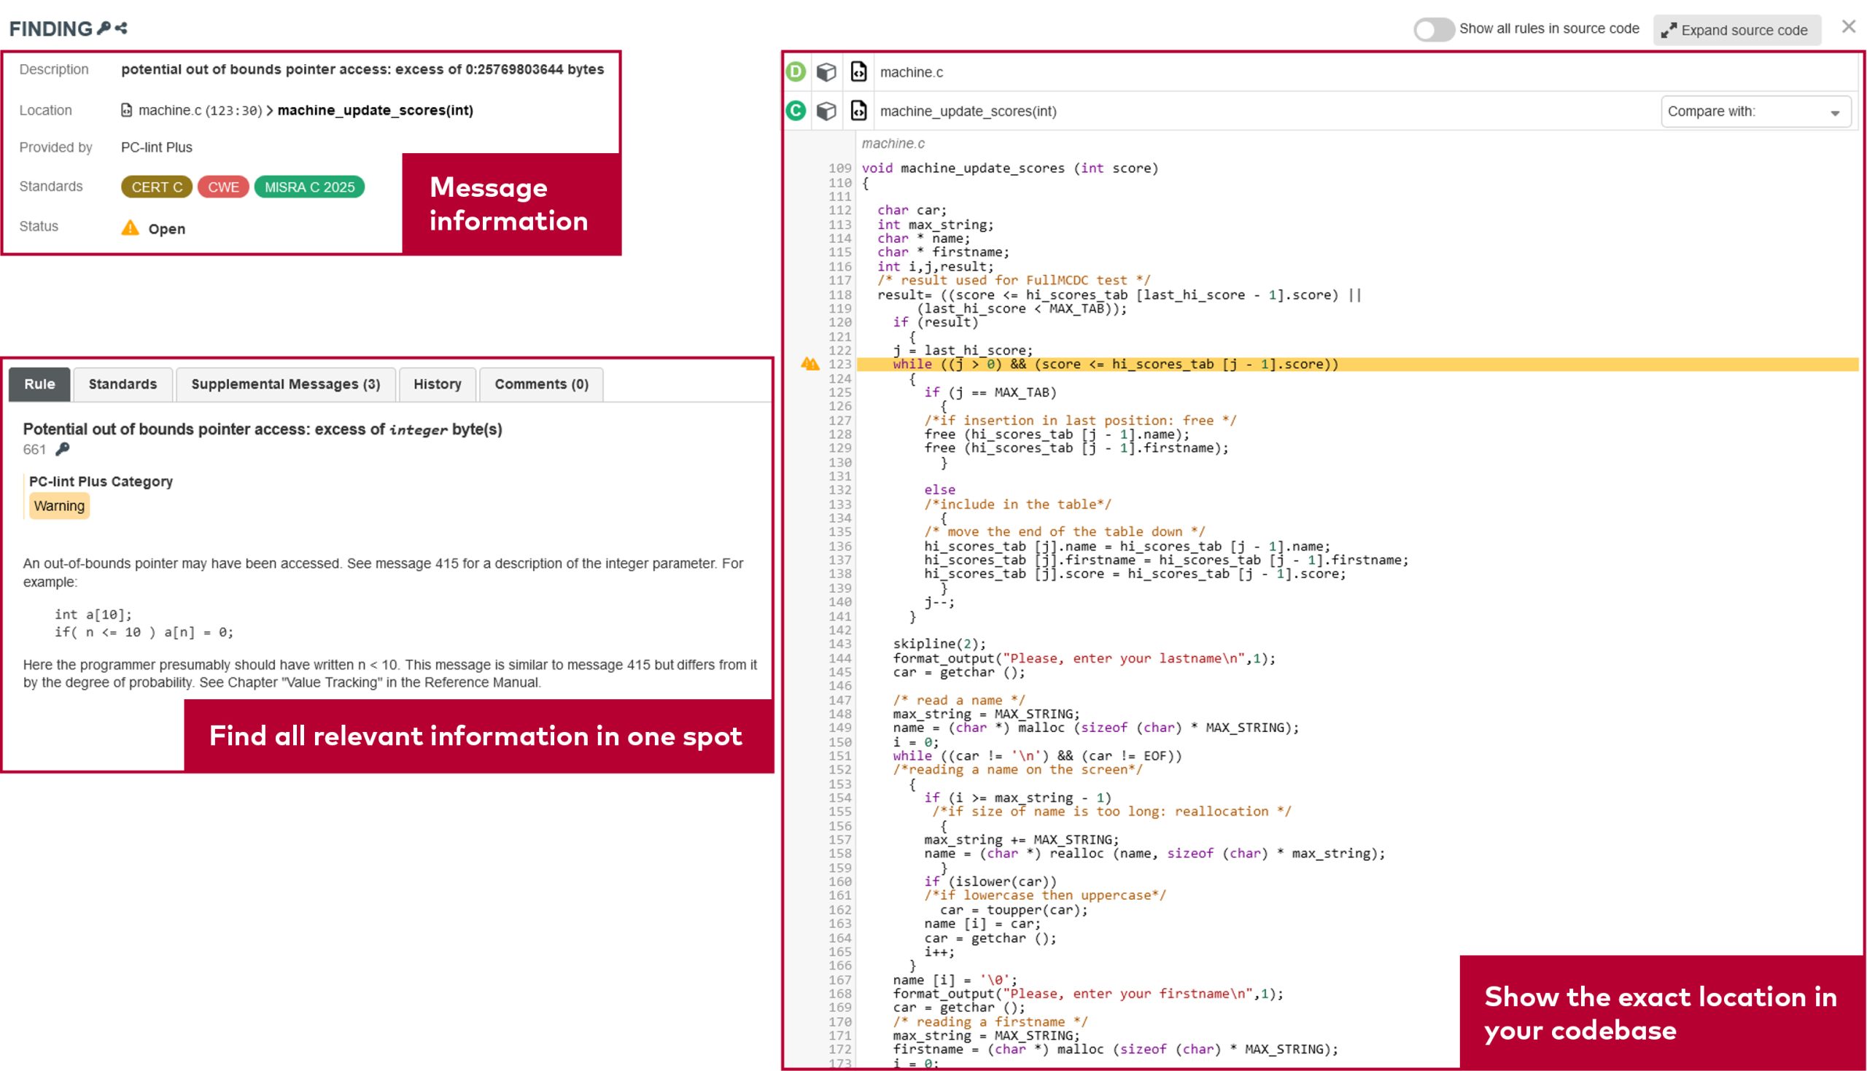Click the CERT C standards badge
The image size is (1867, 1071).
(x=157, y=187)
